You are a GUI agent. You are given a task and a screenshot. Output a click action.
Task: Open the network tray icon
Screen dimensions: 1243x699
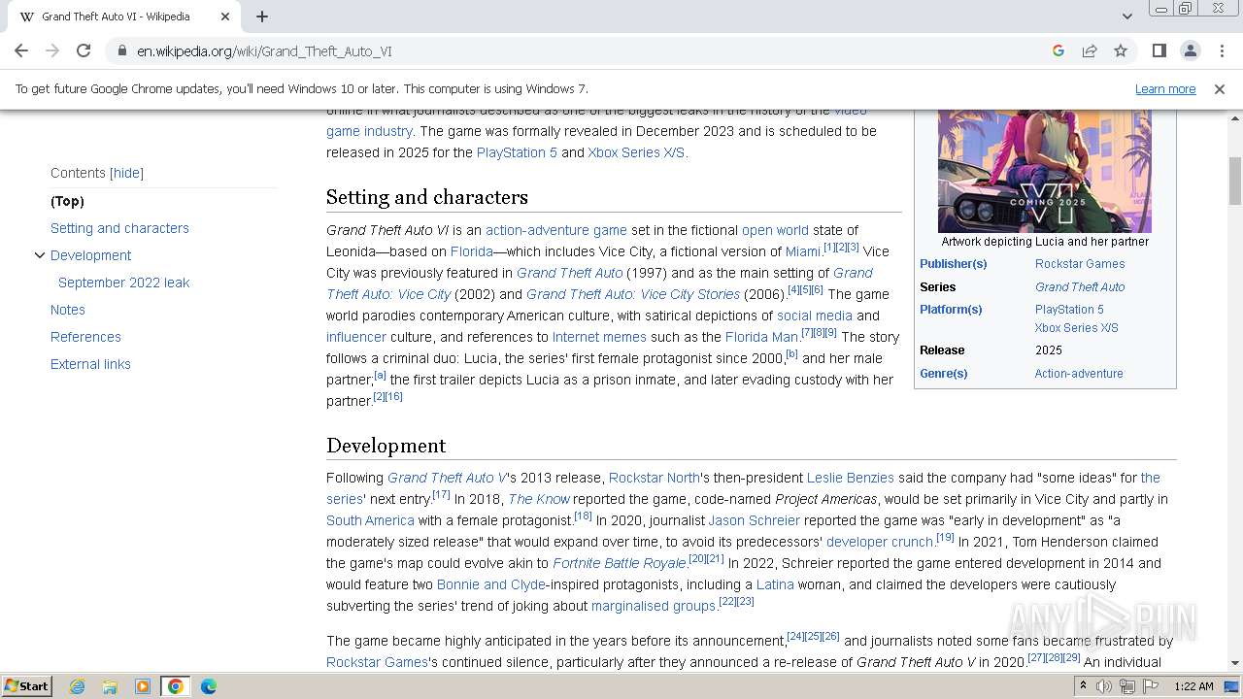pos(1127,686)
